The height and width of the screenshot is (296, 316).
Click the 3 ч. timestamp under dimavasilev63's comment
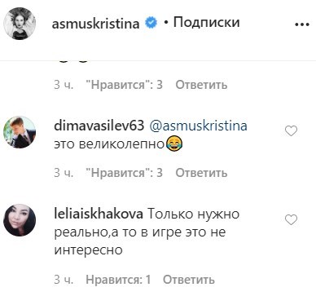click(x=64, y=173)
